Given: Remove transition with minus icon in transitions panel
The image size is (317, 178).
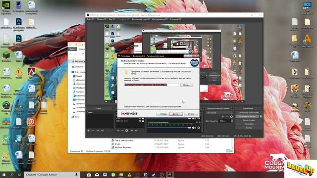Looking at the screenshot, I should click(227, 117).
